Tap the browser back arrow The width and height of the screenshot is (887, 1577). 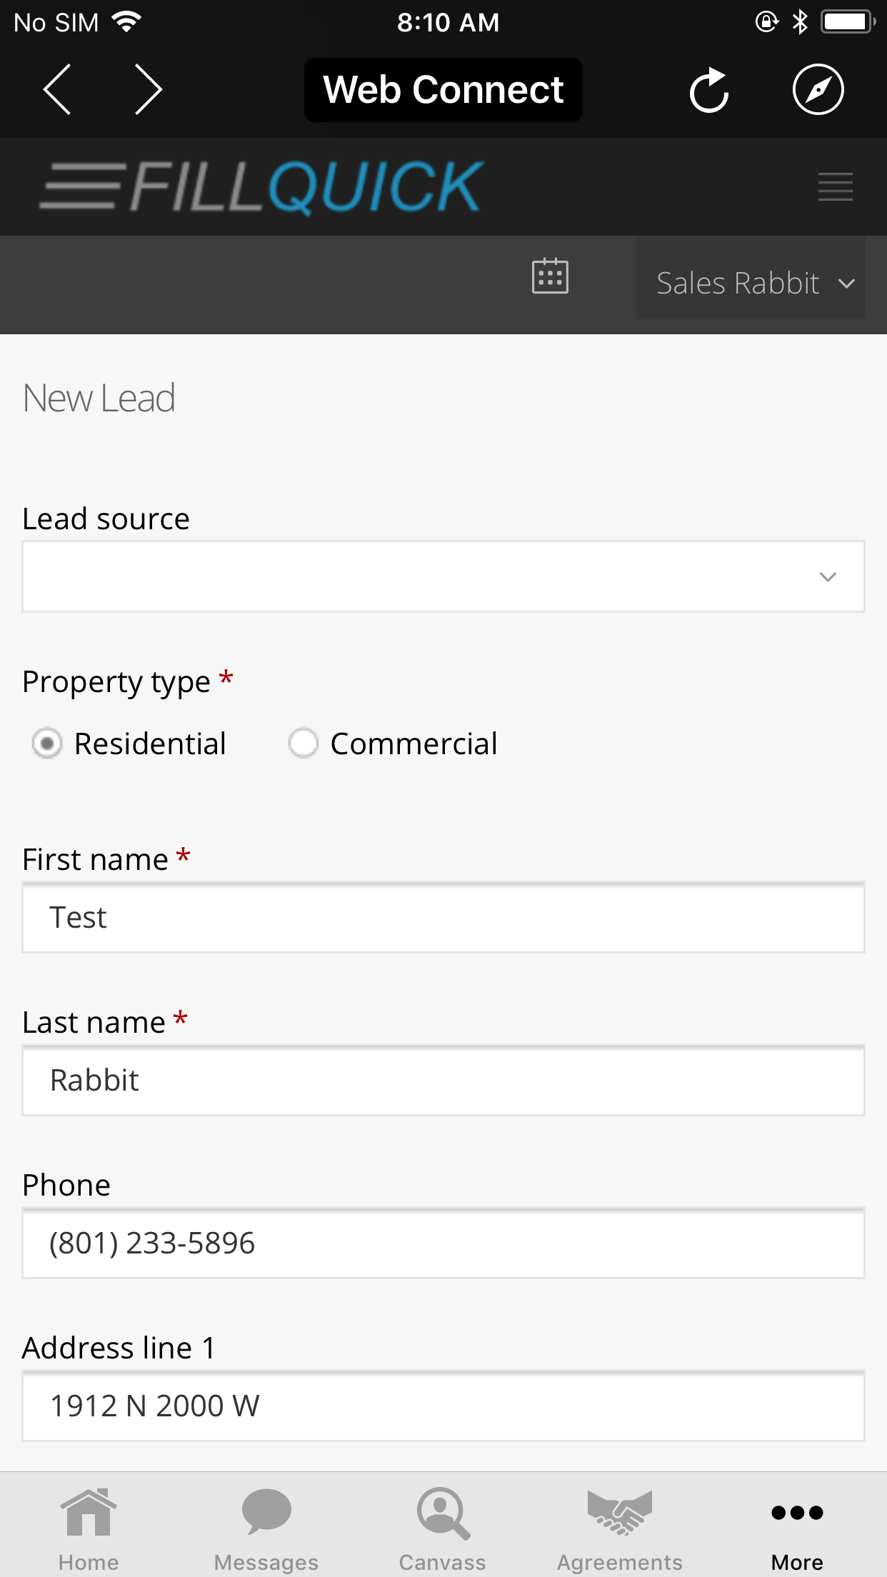[57, 90]
